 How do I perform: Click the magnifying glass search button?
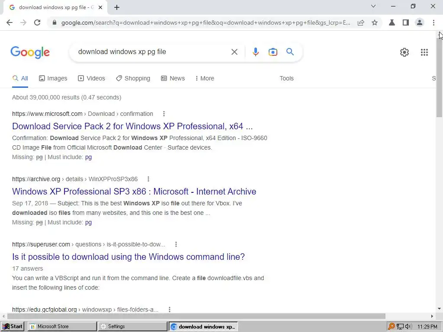(x=290, y=52)
